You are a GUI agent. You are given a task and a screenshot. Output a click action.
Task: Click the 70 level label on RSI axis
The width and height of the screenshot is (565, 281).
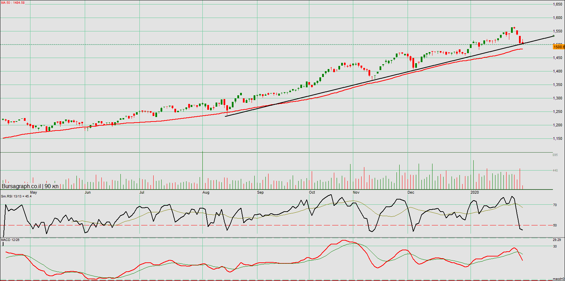tap(555, 205)
